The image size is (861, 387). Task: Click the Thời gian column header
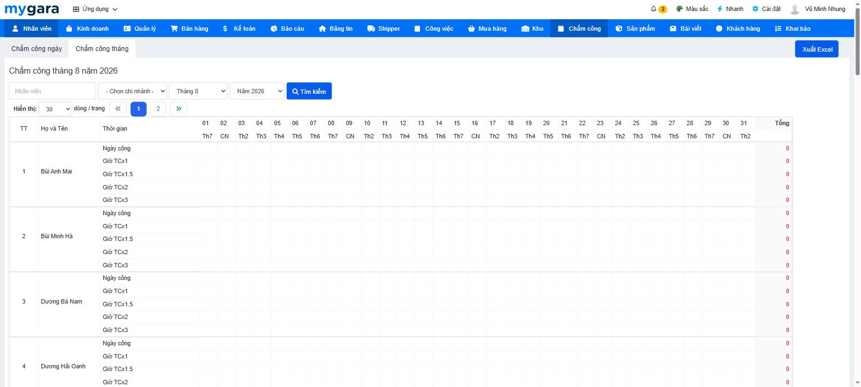[115, 129]
